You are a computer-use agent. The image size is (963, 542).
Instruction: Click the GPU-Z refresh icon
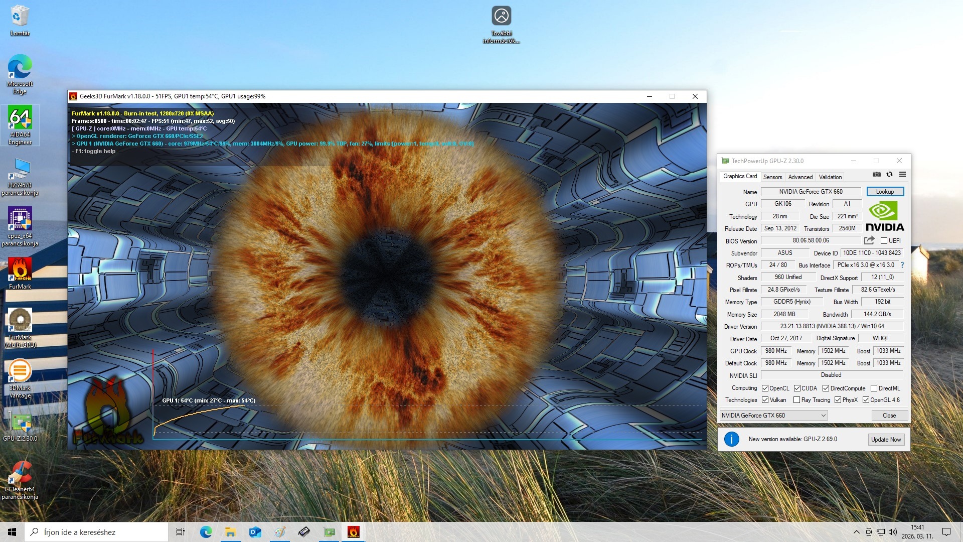pos(889,174)
